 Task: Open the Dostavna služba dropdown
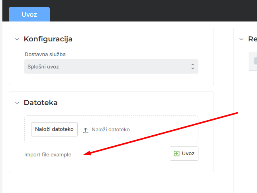coord(111,66)
